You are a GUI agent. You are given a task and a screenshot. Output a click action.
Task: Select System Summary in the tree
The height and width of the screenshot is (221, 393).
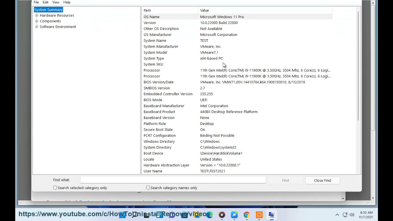49,10
